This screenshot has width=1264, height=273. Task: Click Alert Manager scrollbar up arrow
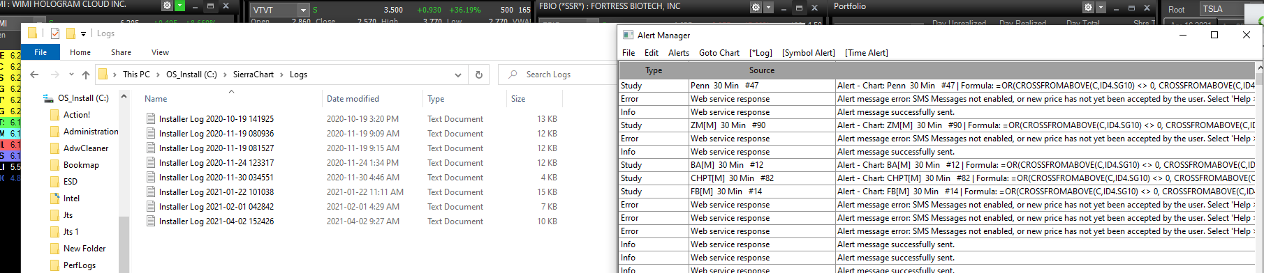[1260, 68]
